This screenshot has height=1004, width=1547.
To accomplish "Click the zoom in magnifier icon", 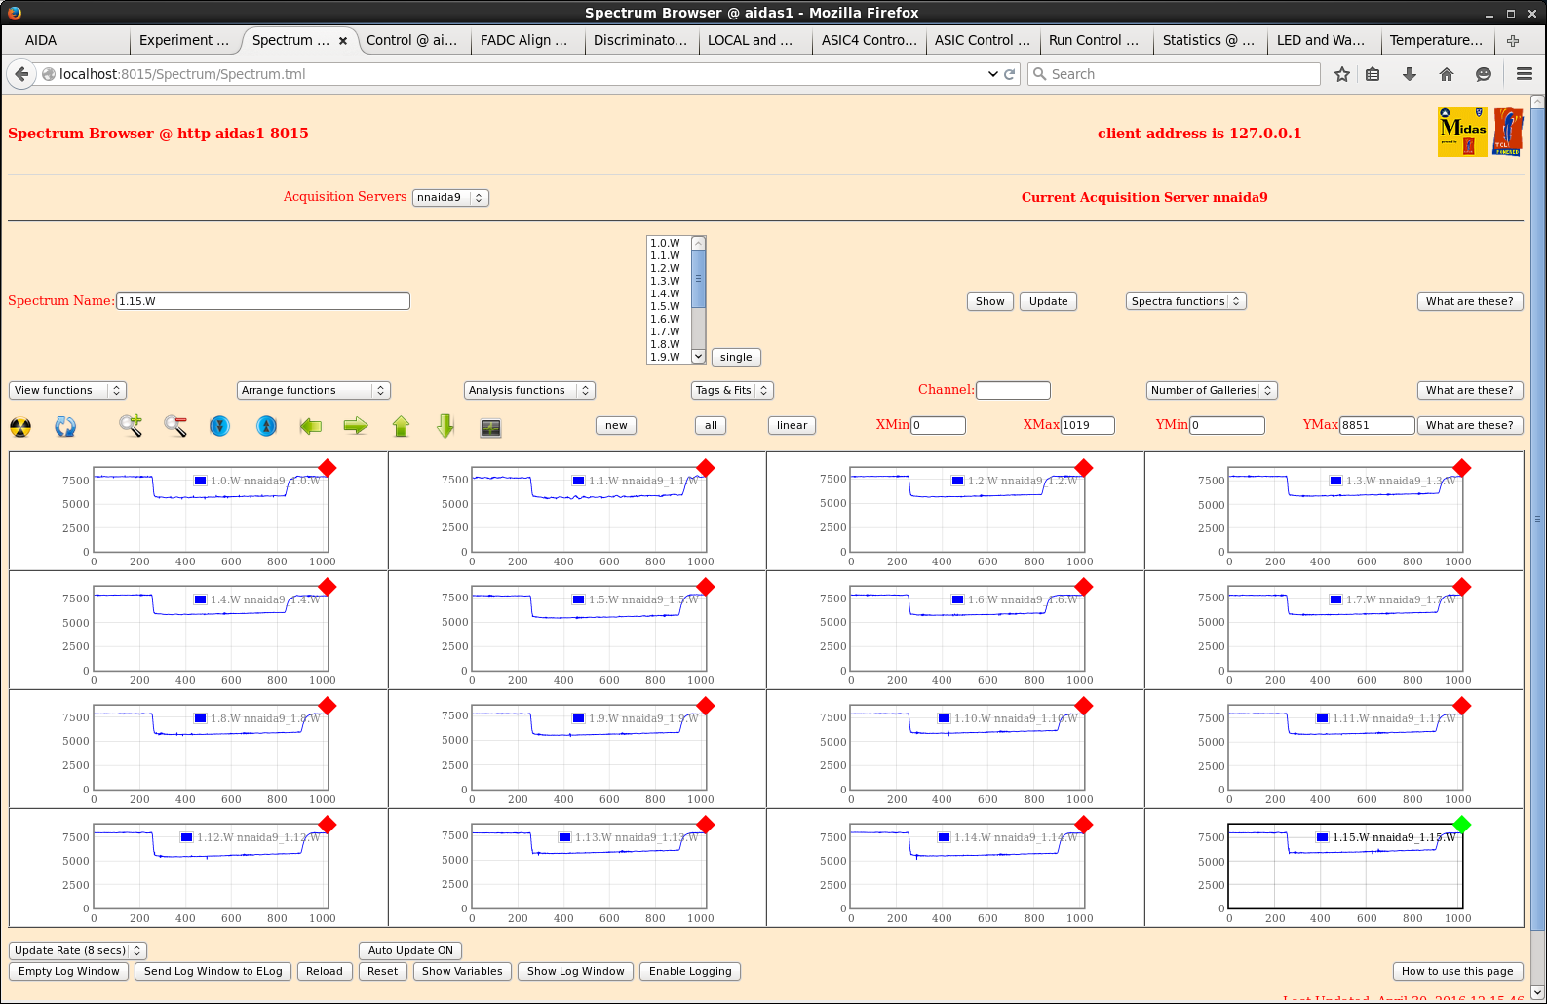I will [x=131, y=426].
